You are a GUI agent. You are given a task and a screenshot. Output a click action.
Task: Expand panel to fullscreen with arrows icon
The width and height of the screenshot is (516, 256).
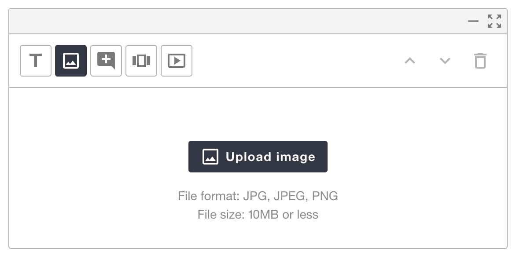pyautogui.click(x=494, y=21)
